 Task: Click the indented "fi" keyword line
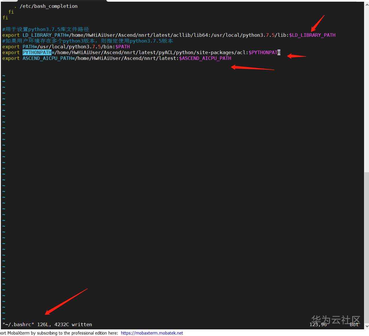[11, 12]
